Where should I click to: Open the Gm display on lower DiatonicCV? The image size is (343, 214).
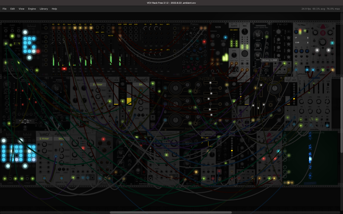tap(62, 139)
